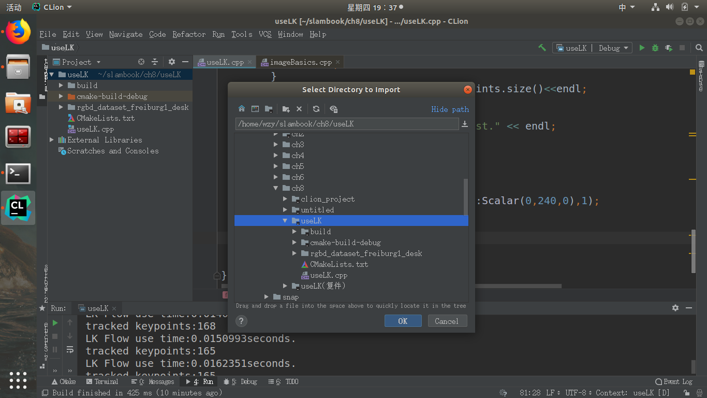Confirm directory selection with OK

pos(403,321)
